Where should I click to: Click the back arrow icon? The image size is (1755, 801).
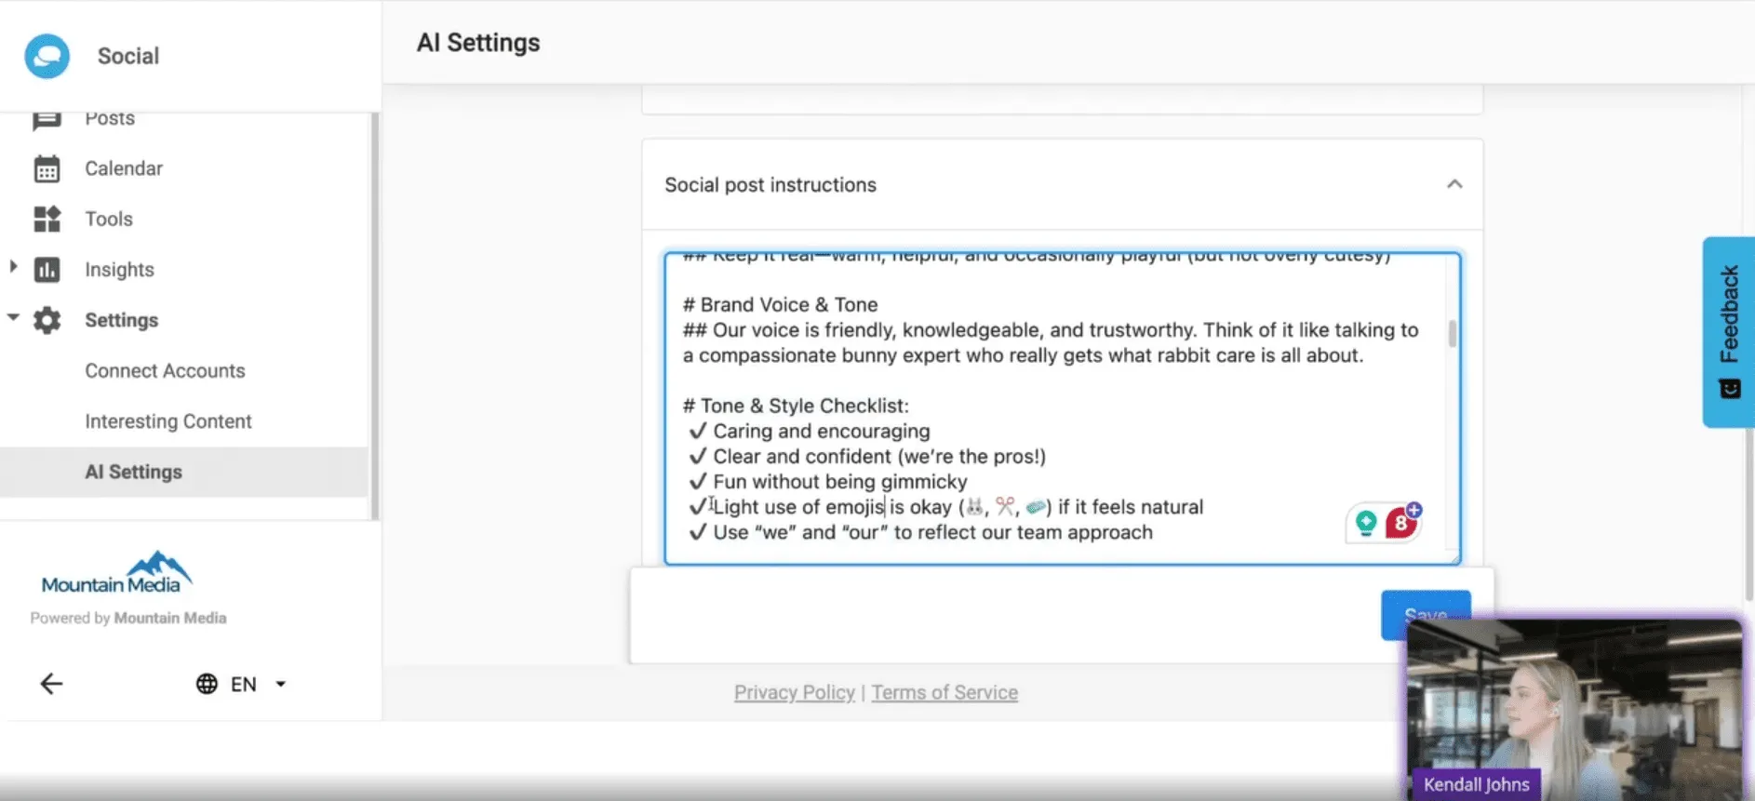click(51, 685)
